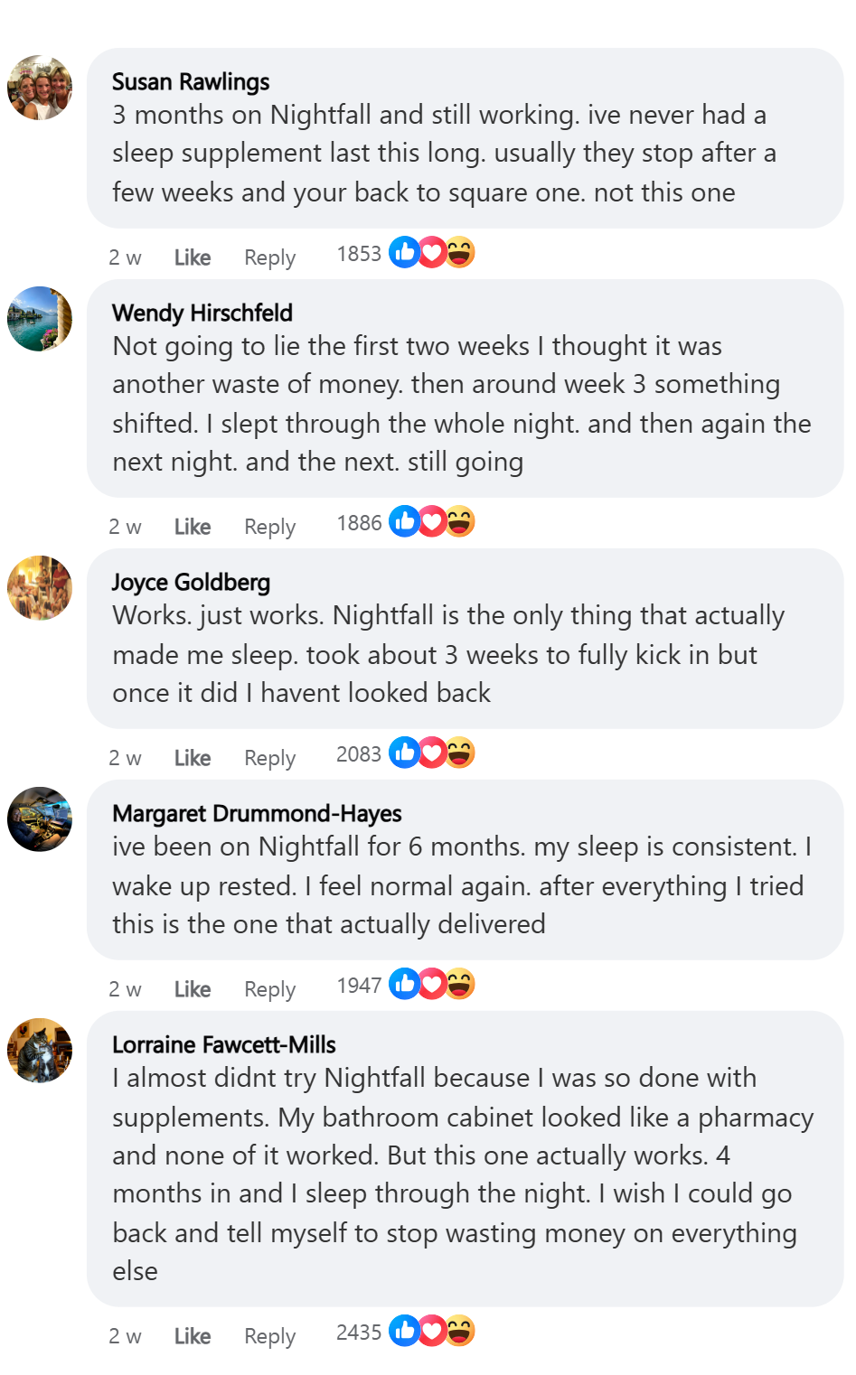
Task: Reply to Wendy Hirschfeld's comment
Action: (269, 527)
